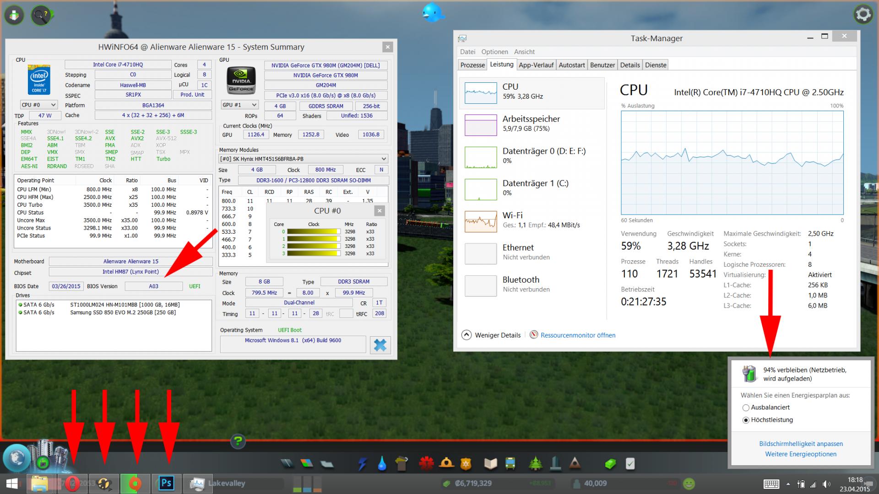The width and height of the screenshot is (879, 494).
Task: Switch to the Benutzer tab
Action: (602, 65)
